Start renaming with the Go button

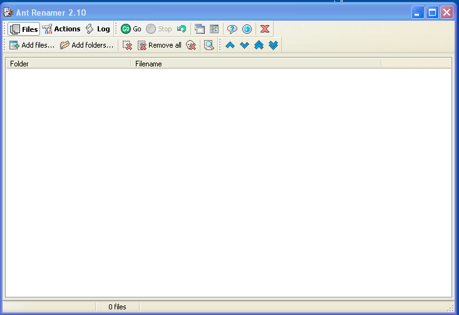pyautogui.click(x=131, y=29)
